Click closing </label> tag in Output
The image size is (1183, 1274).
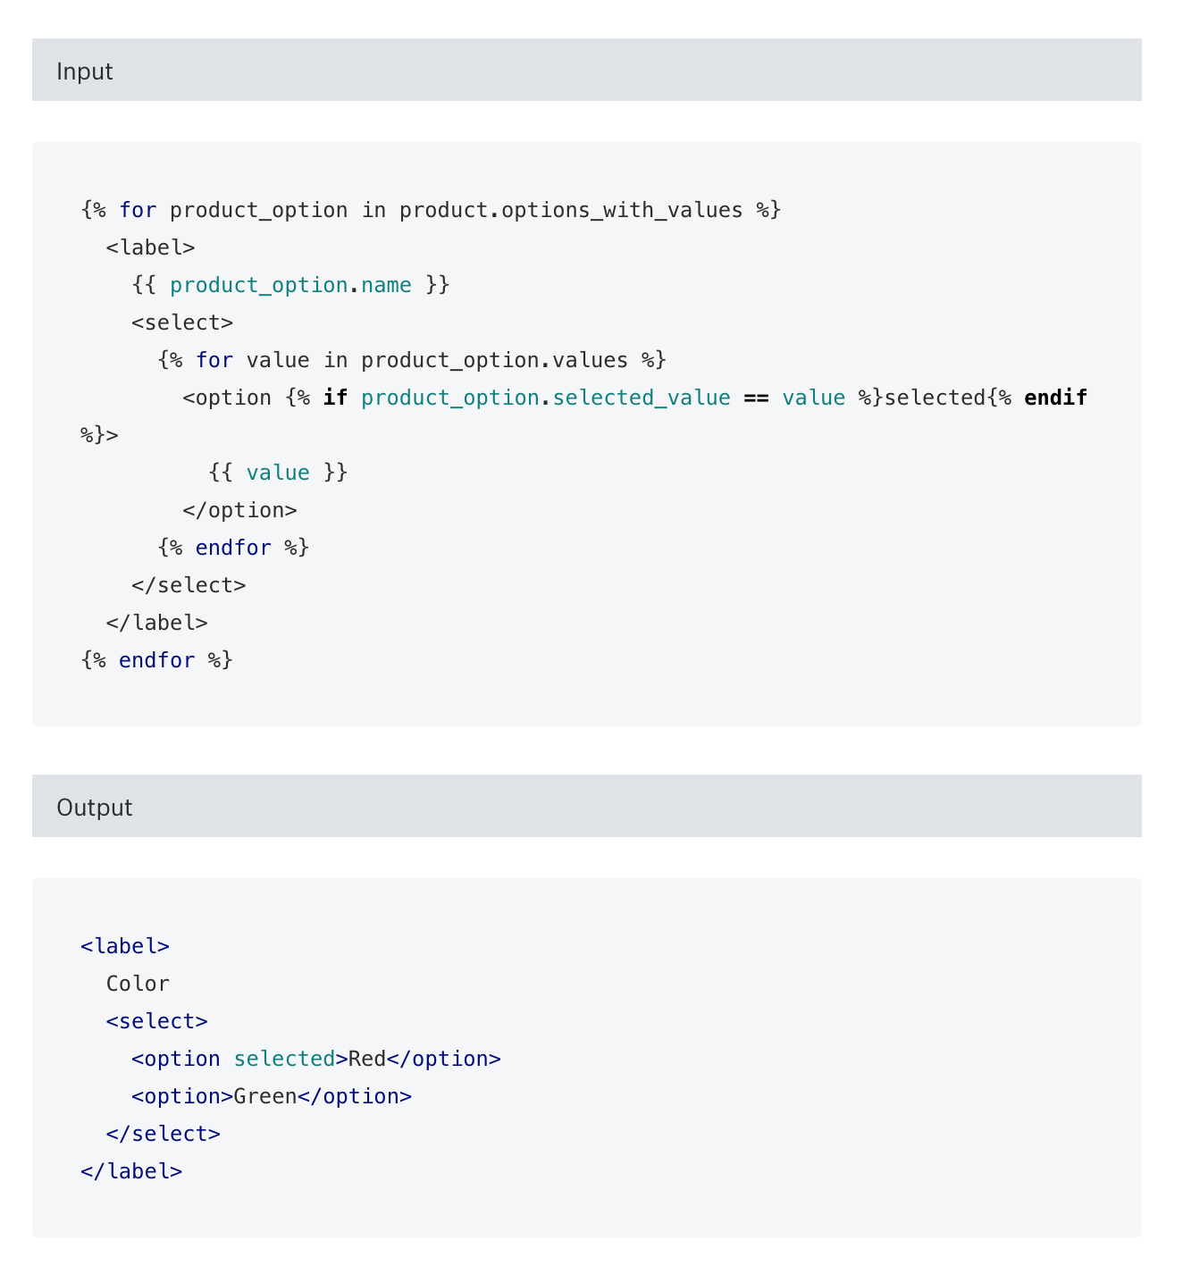coord(131,1172)
